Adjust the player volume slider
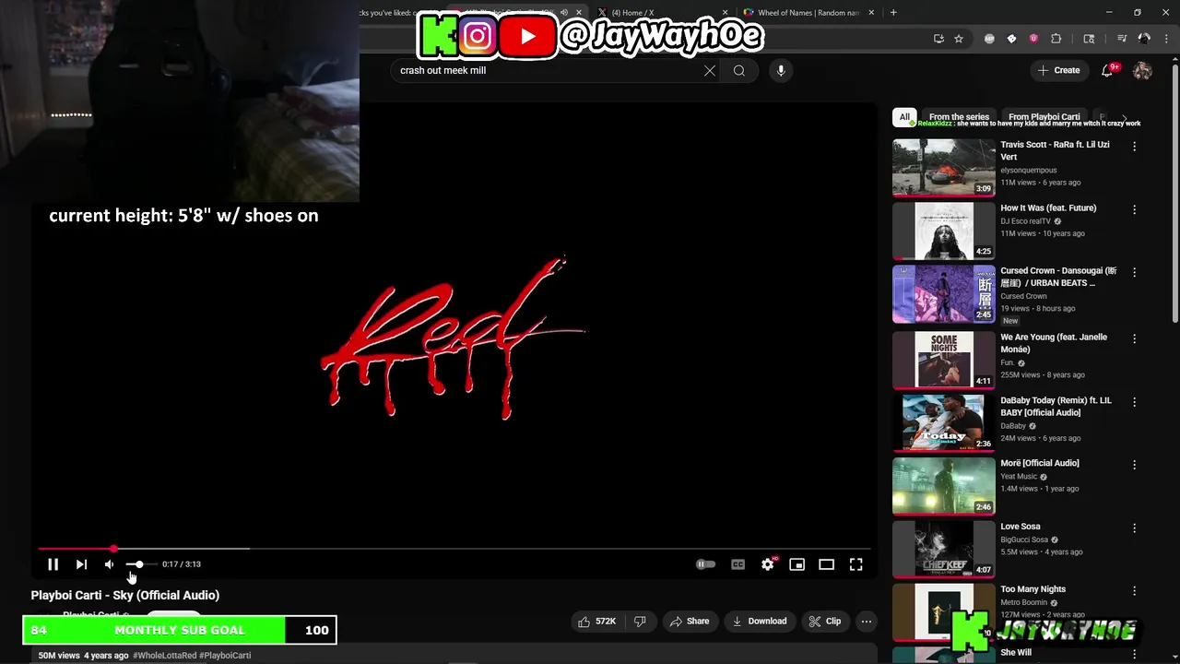 point(140,564)
